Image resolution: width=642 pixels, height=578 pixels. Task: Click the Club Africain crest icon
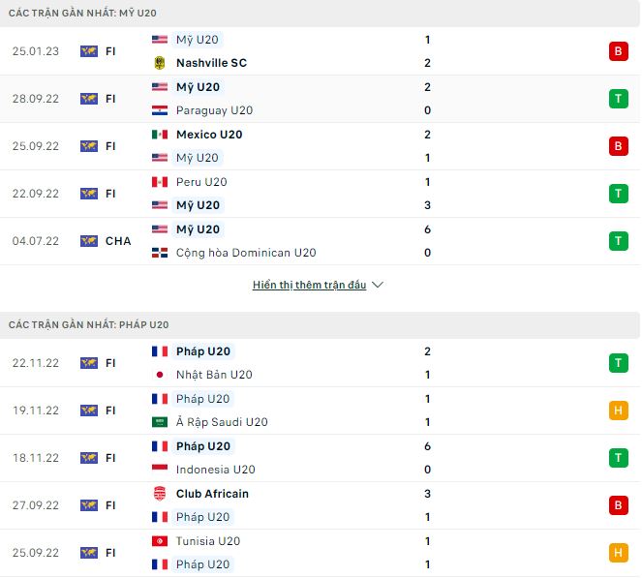coord(160,494)
